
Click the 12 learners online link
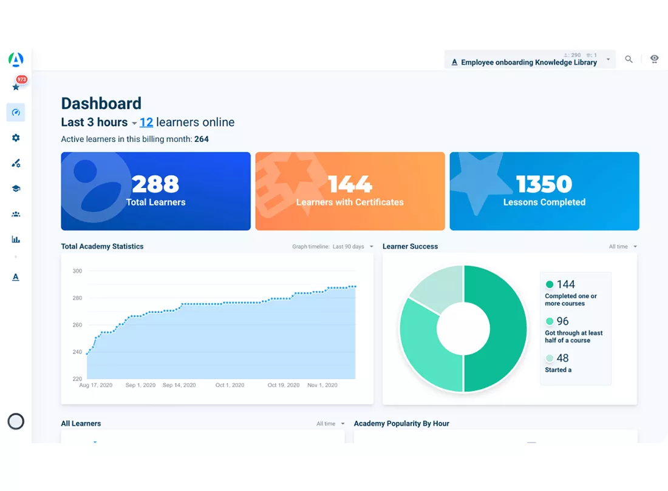(x=187, y=122)
